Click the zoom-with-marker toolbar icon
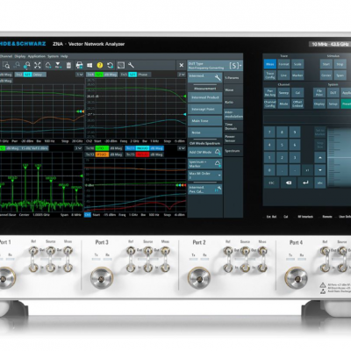The image size is (351, 351). click(27, 65)
